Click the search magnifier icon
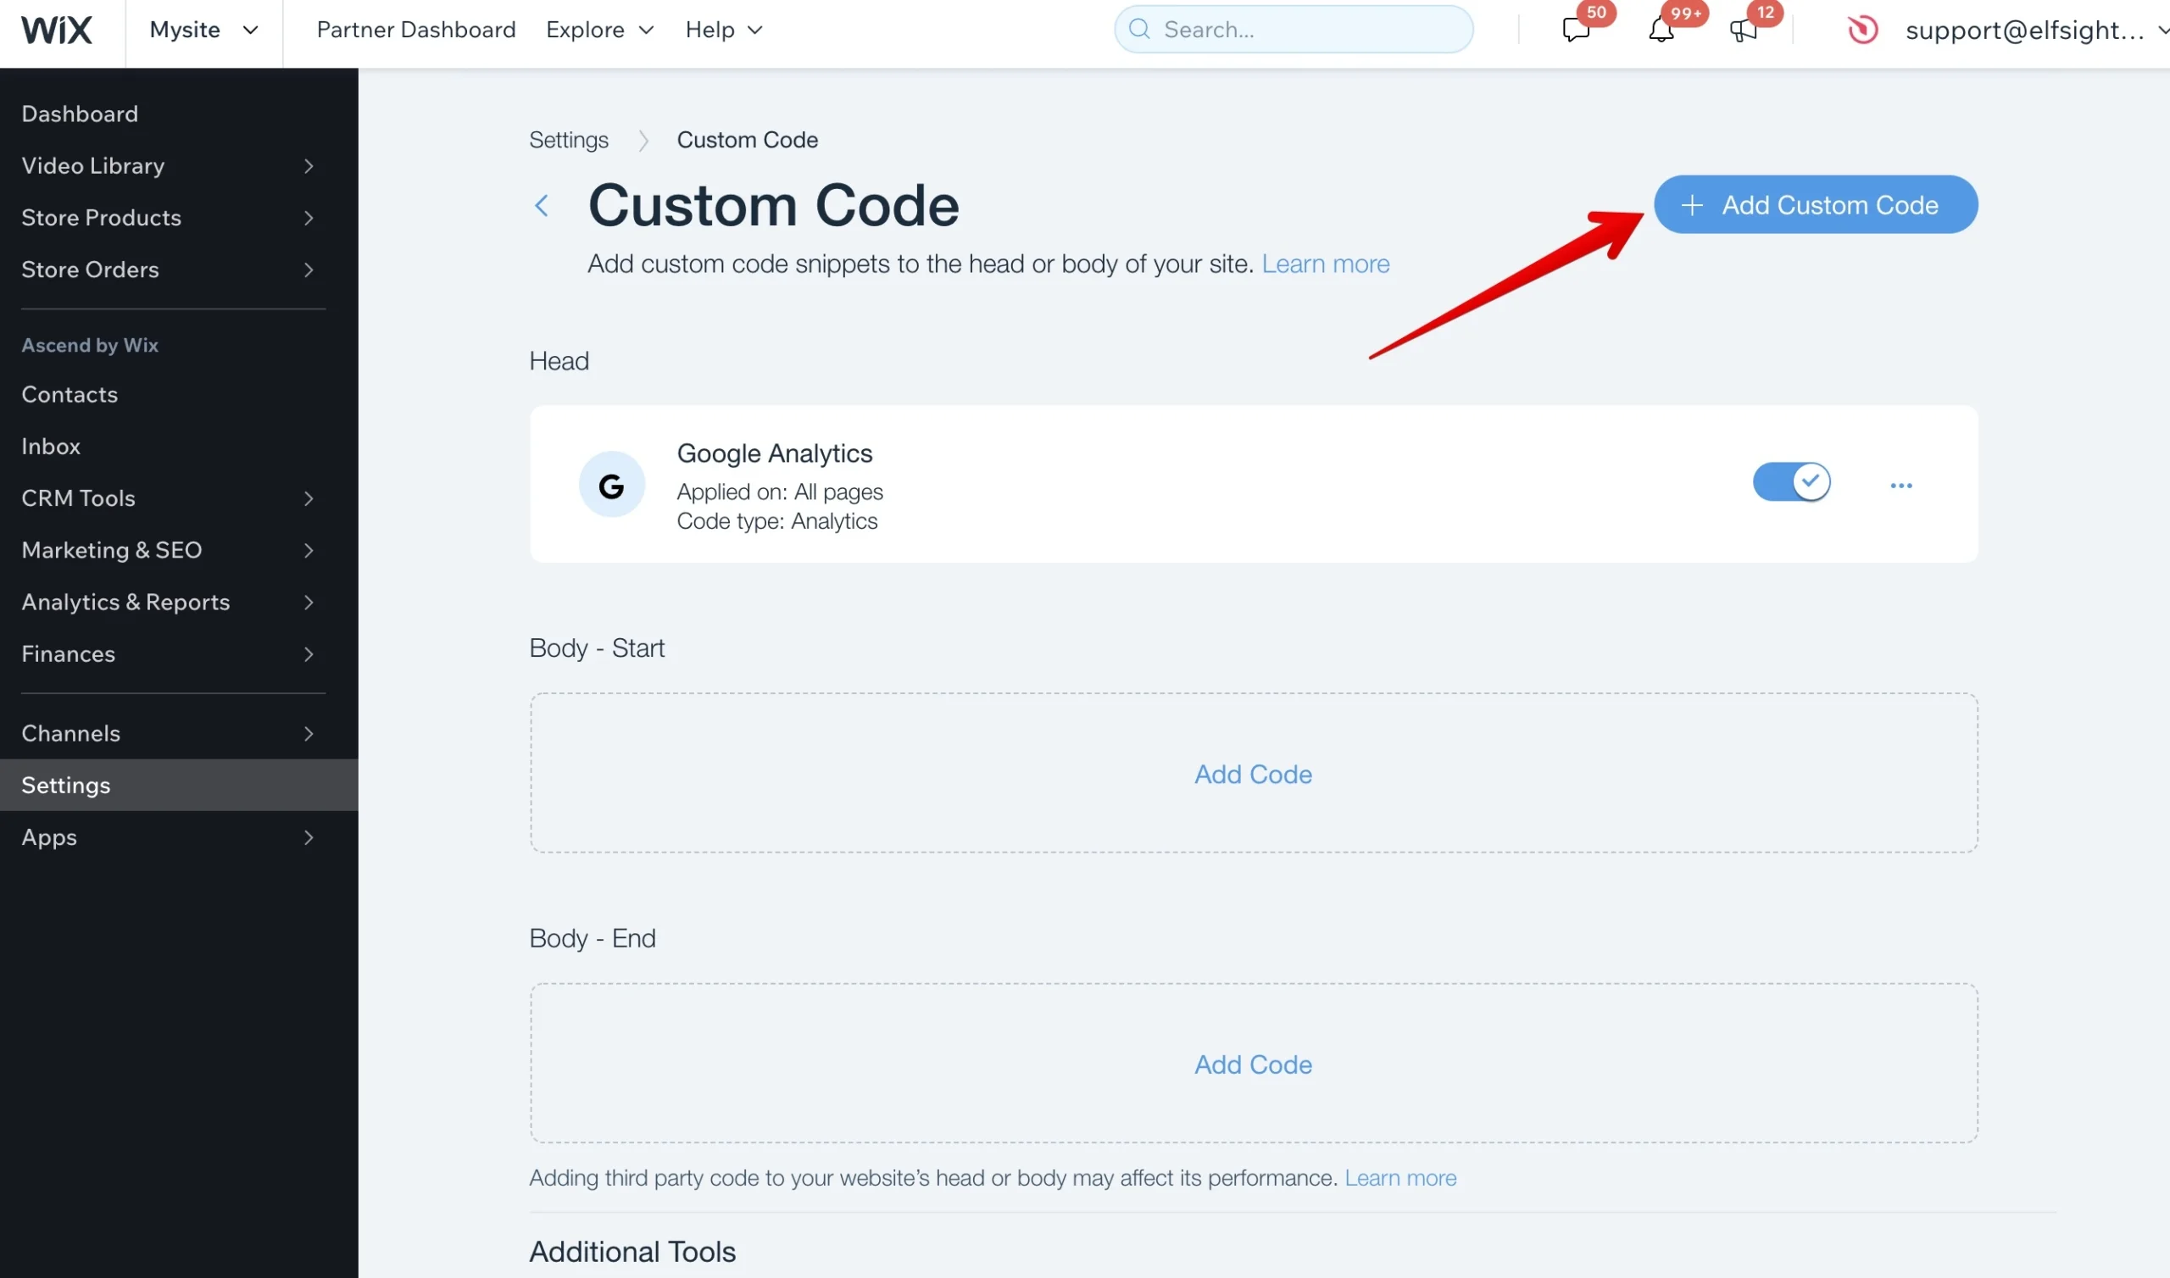2170x1278 pixels. [1139, 30]
